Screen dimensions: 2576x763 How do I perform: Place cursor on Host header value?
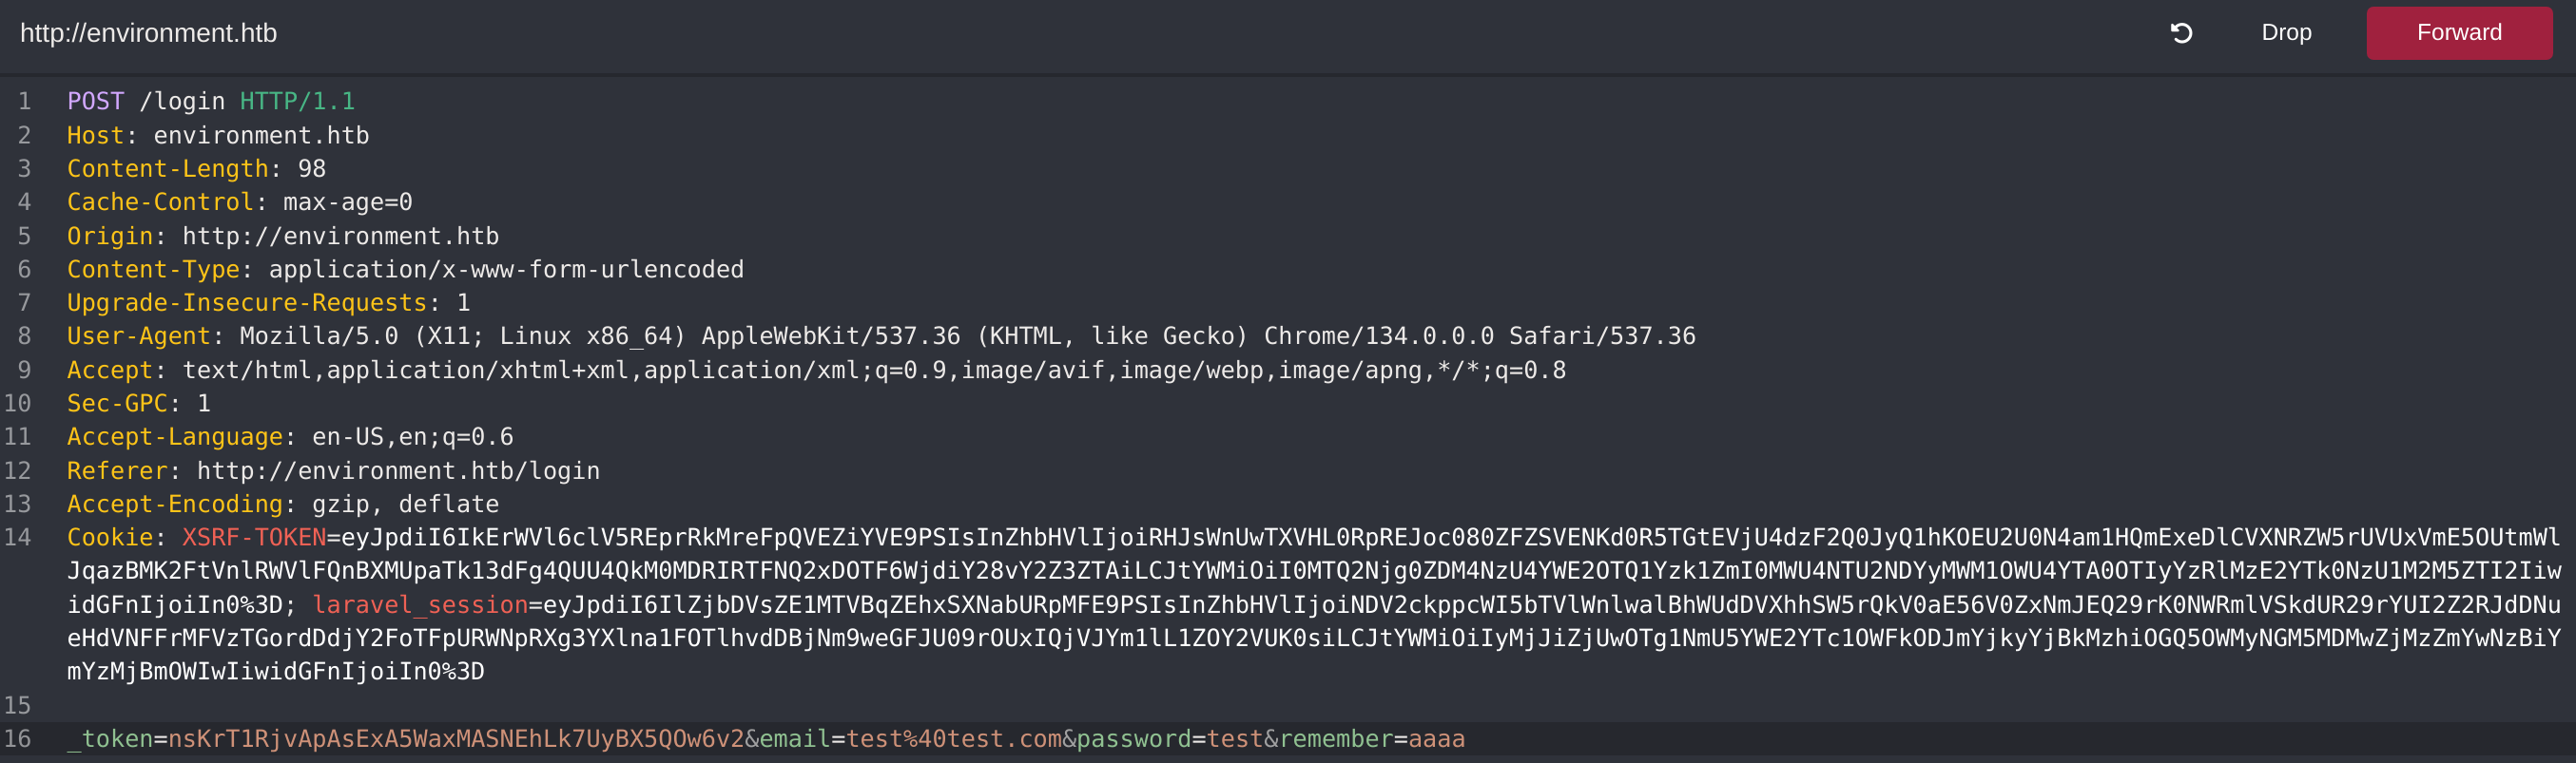point(261,136)
